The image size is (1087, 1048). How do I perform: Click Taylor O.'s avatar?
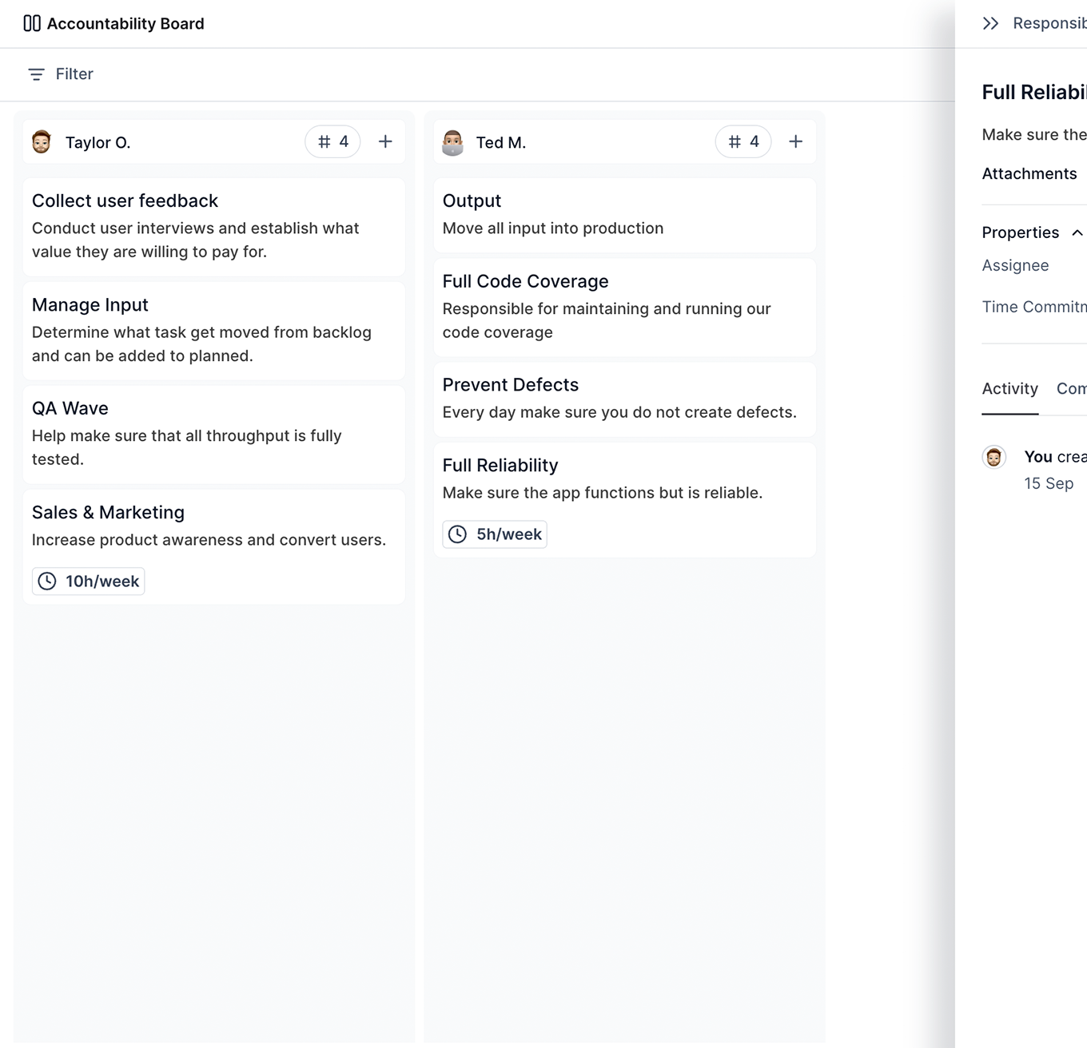(42, 142)
